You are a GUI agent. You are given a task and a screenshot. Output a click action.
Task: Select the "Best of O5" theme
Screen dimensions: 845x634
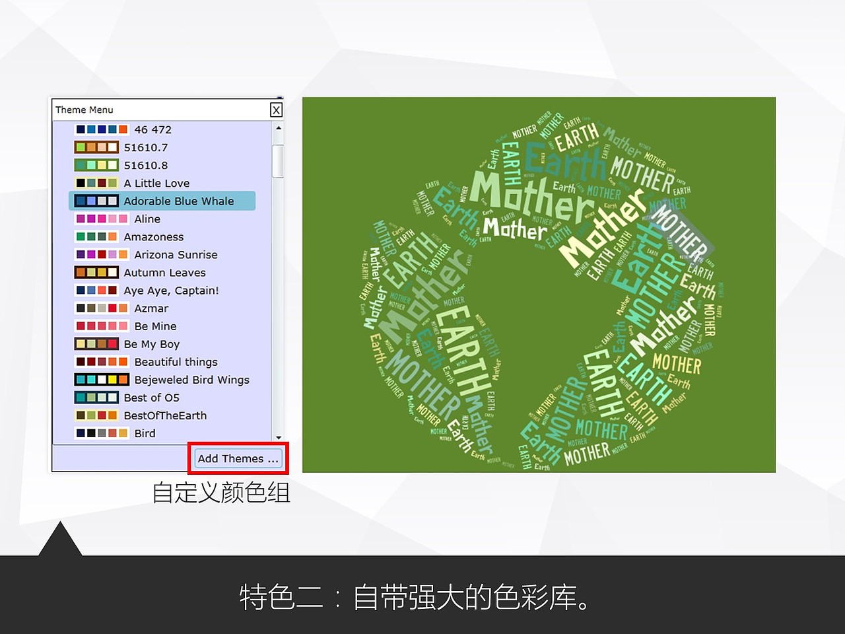click(x=152, y=397)
